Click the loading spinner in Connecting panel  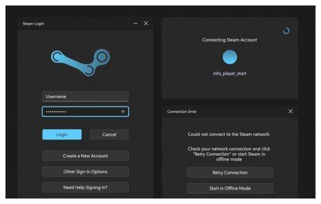(286, 31)
